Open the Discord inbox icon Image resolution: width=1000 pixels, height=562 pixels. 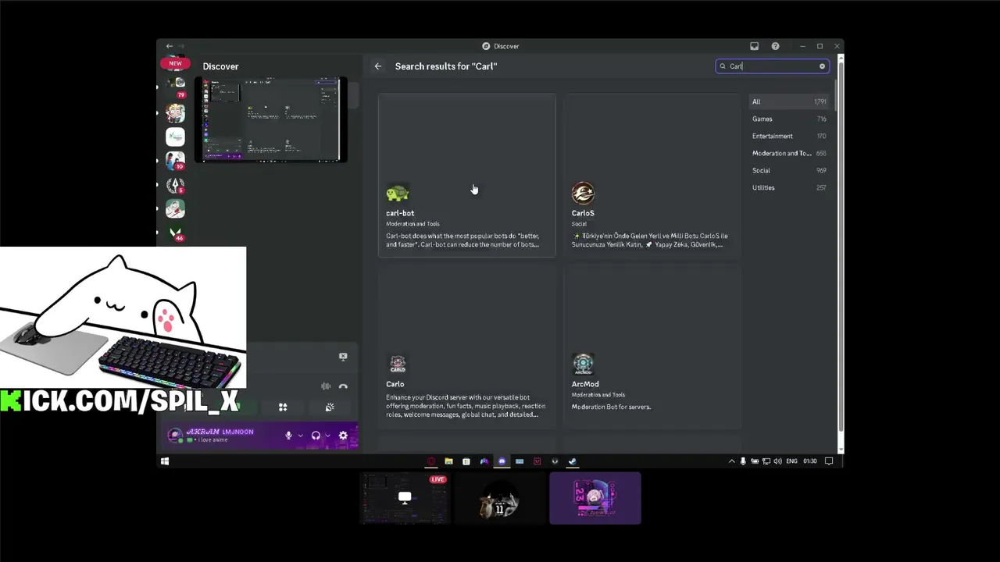[754, 46]
